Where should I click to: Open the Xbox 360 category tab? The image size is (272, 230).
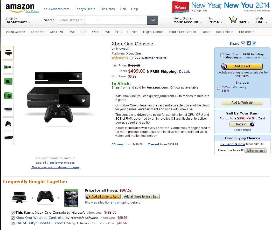click(57, 32)
